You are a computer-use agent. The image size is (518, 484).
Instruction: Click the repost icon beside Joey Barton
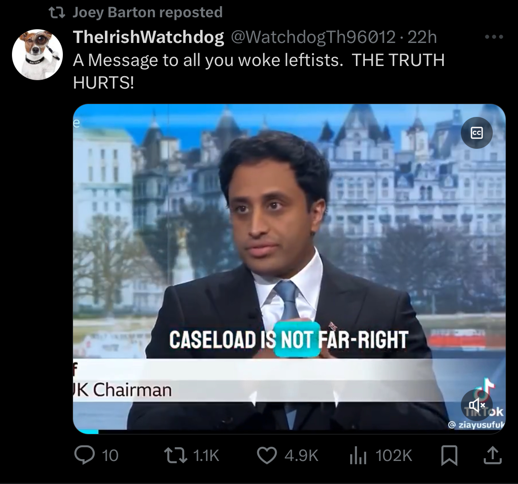pyautogui.click(x=57, y=13)
